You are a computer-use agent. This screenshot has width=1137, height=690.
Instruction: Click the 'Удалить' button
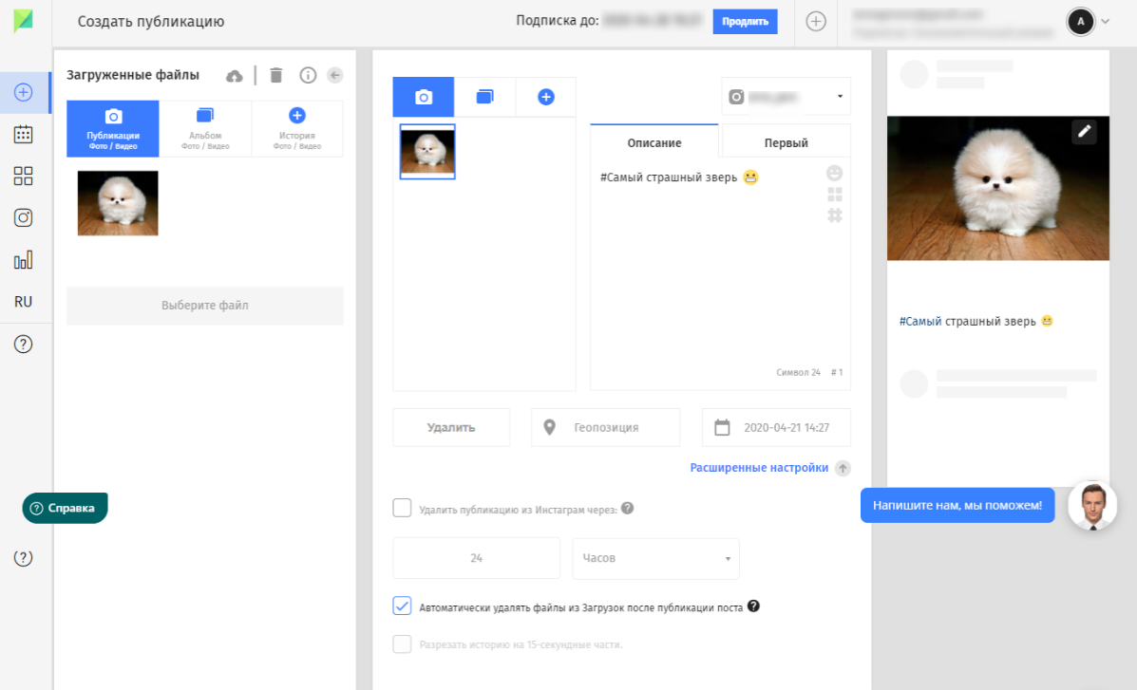pos(451,428)
